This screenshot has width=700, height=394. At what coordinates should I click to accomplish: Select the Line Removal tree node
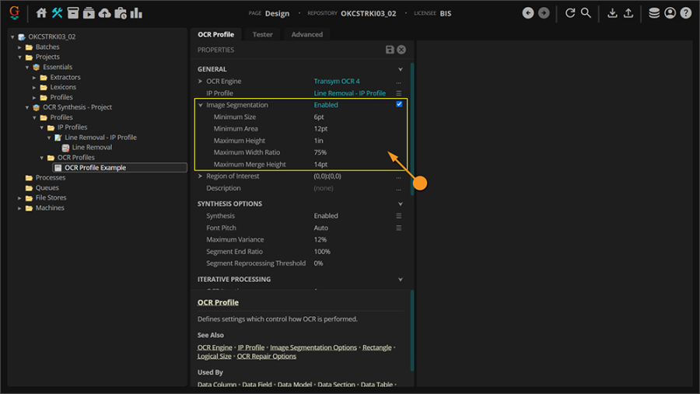(x=92, y=148)
